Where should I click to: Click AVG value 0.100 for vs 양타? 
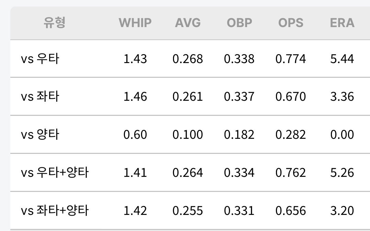[x=188, y=135]
